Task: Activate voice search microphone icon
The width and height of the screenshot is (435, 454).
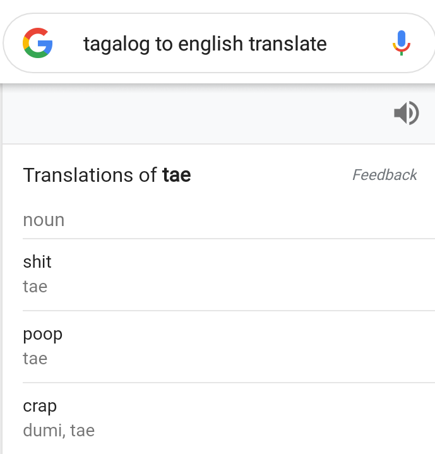Action: click(x=402, y=43)
